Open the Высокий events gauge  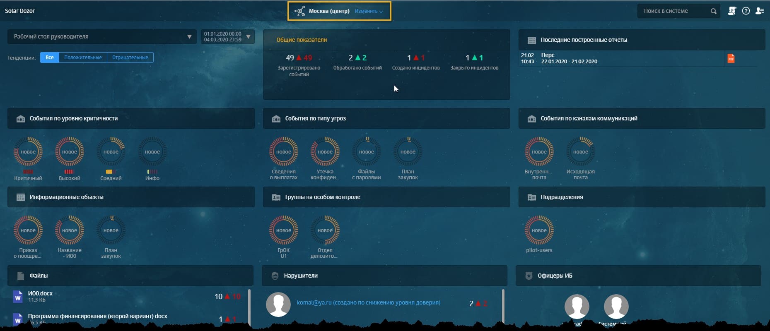tap(70, 152)
